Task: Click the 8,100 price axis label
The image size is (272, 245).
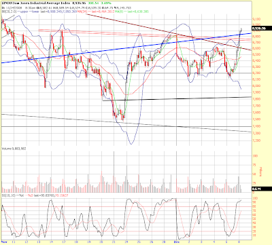Action: [256, 79]
